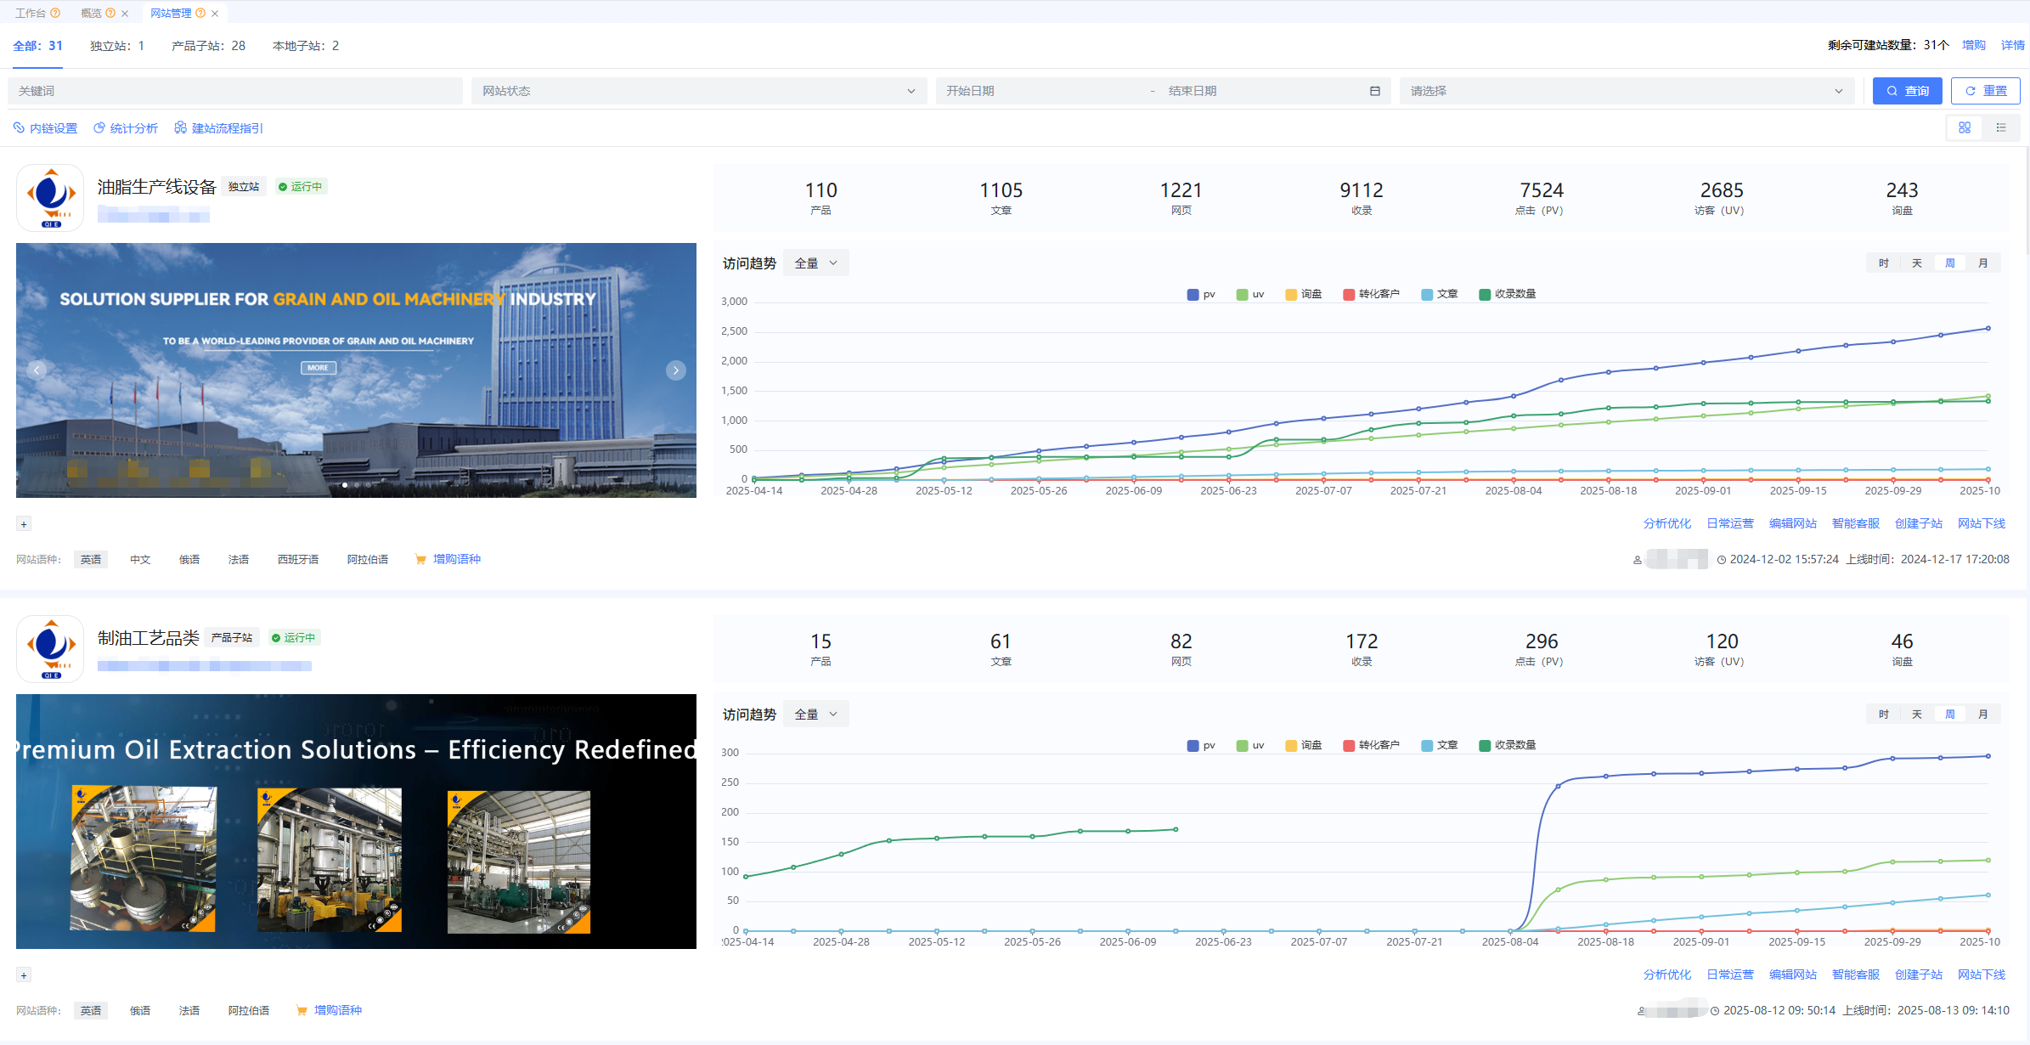Focus the 关键词 input field

pos(235,91)
